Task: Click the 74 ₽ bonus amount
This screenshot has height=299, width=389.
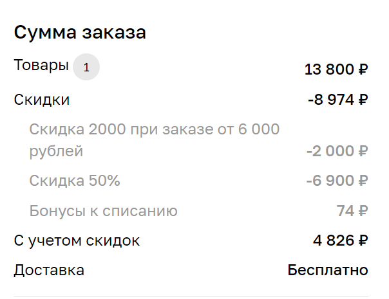Action: [x=352, y=211]
